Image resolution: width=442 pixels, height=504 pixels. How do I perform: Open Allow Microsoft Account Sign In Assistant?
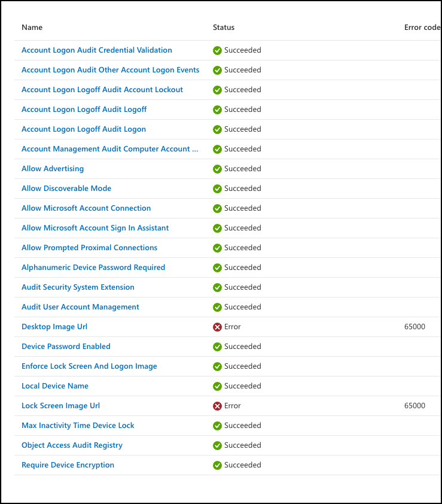pyautogui.click(x=95, y=228)
